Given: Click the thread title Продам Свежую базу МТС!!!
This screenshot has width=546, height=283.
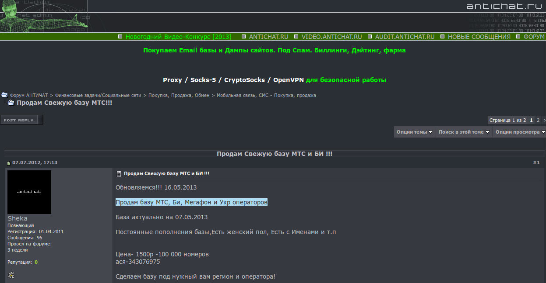Looking at the screenshot, I should [64, 103].
